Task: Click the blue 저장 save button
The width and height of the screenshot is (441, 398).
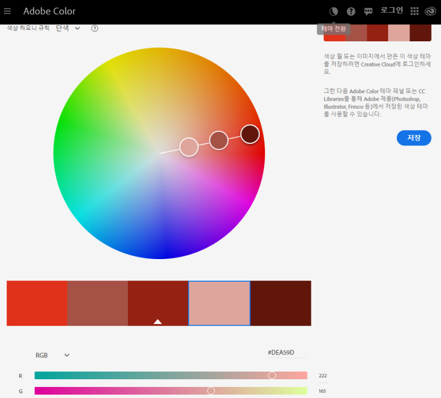Action: 414,138
